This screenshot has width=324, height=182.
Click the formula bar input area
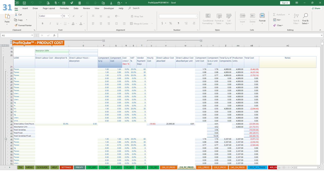click(x=189, y=35)
